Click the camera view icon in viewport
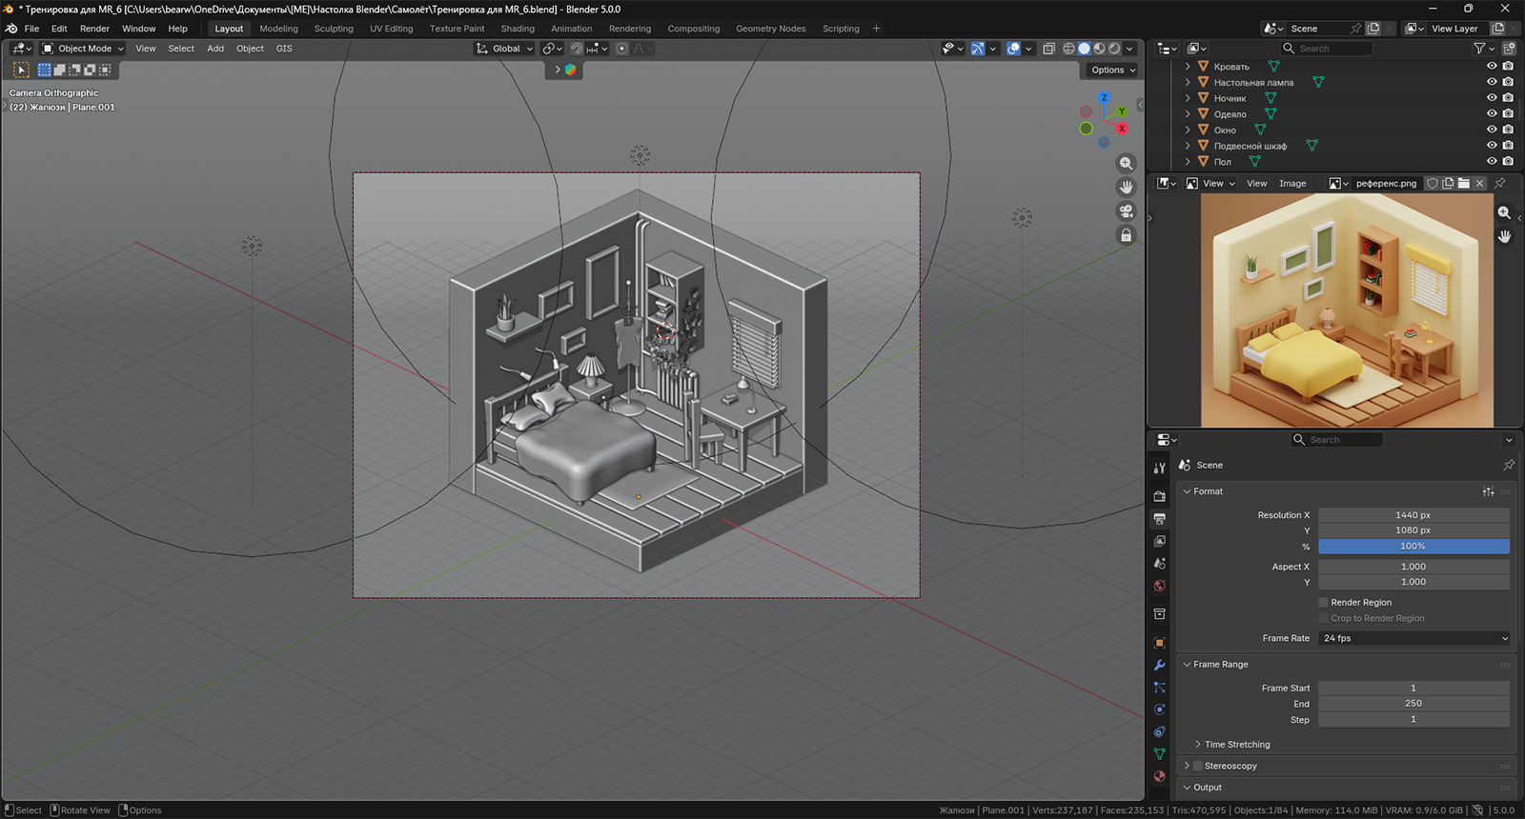Screen dimensions: 1525x819 (1126, 211)
